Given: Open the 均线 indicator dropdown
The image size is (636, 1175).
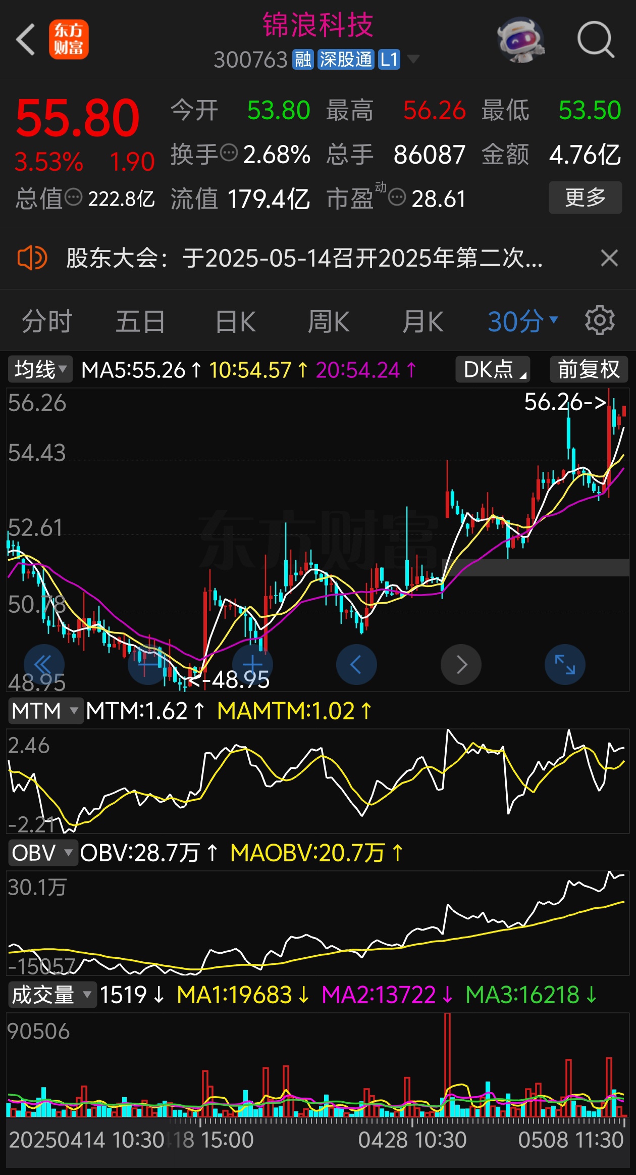Looking at the screenshot, I should [x=40, y=369].
